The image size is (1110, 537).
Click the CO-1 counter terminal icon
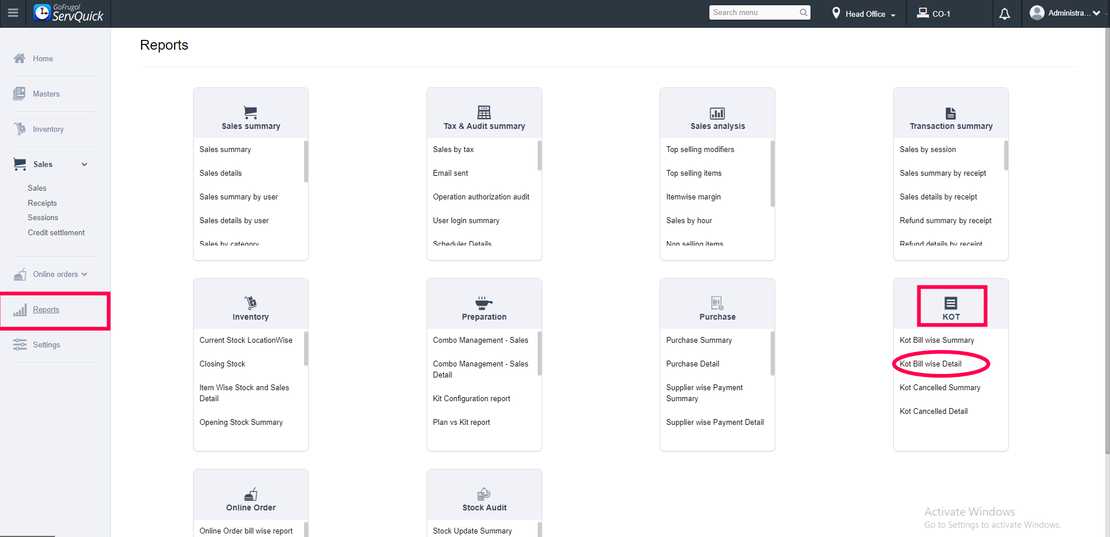coord(923,13)
